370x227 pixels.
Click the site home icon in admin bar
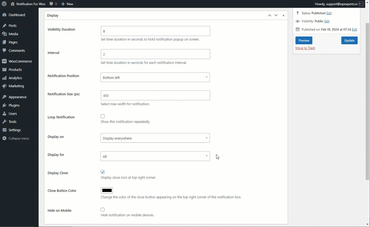tap(13, 4)
